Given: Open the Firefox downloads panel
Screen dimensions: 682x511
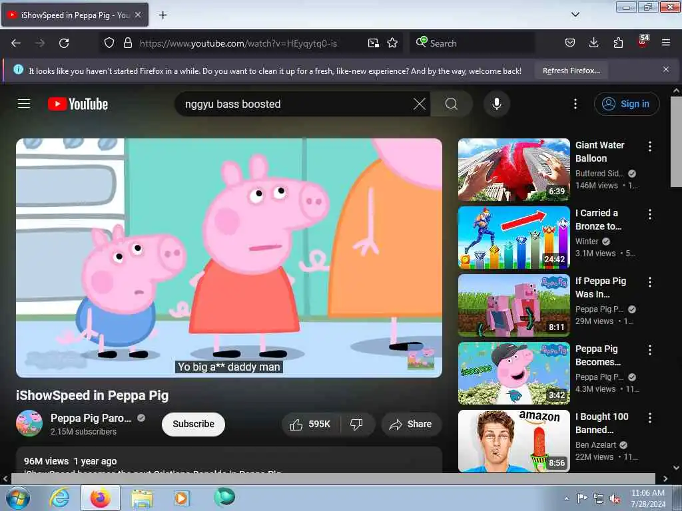Looking at the screenshot, I should pyautogui.click(x=593, y=43).
